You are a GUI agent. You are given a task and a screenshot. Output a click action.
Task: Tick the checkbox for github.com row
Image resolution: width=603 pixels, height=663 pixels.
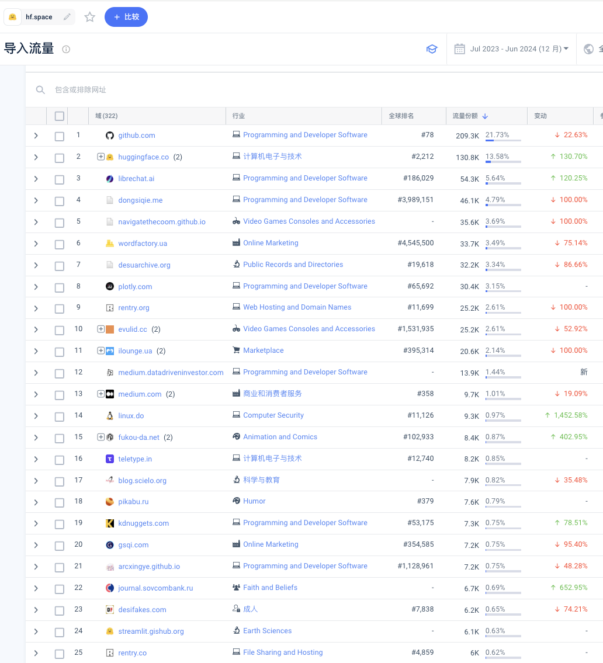pos(60,136)
